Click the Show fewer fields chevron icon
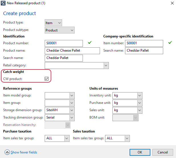This screenshot has height=158, width=176. click(x=7, y=152)
